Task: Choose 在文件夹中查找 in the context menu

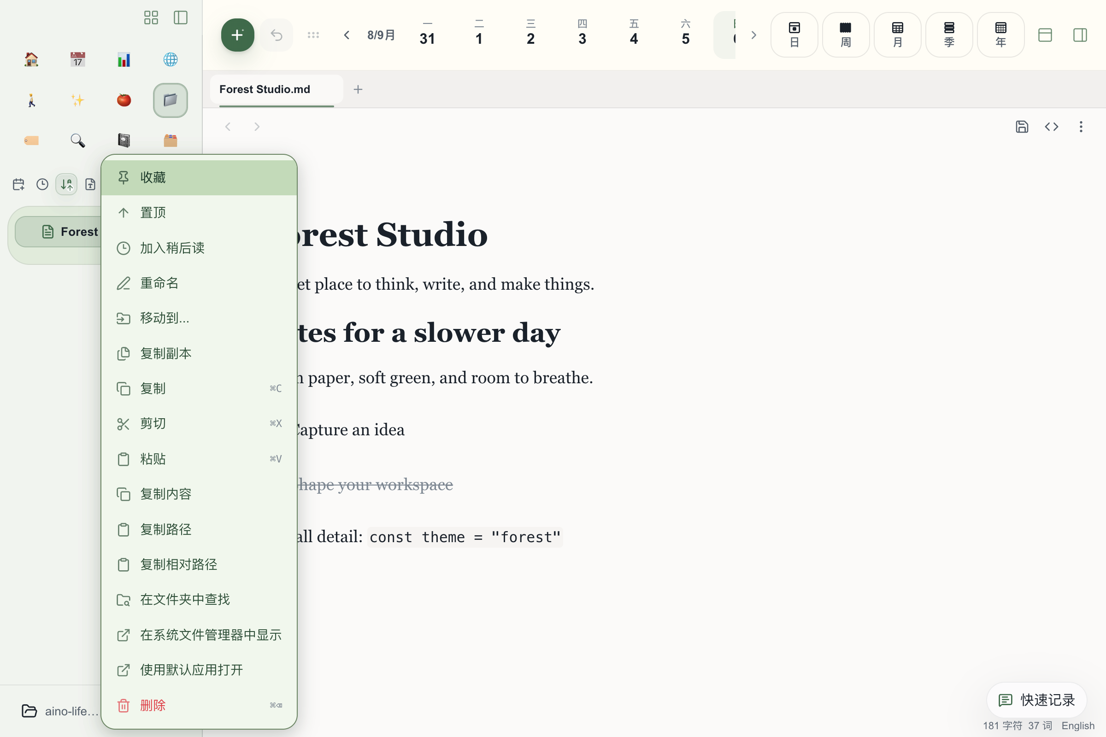Action: (x=199, y=600)
